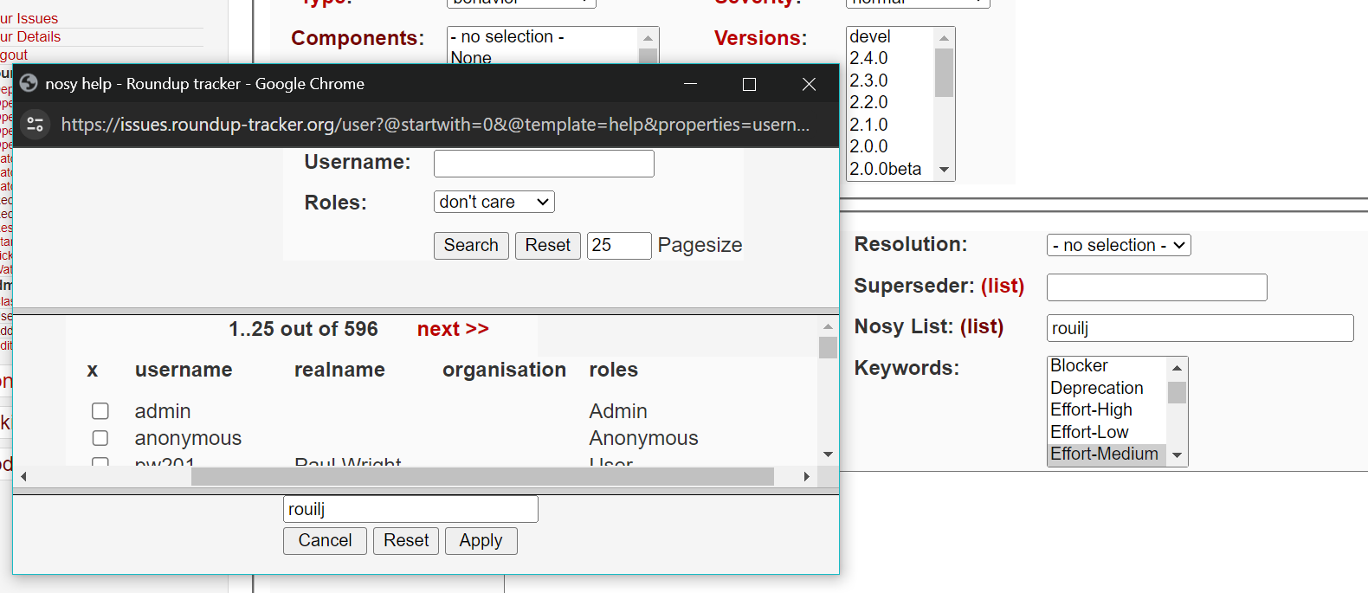Select '- no selection -' in Components list
Image resolution: width=1368 pixels, height=593 pixels.
(x=543, y=36)
